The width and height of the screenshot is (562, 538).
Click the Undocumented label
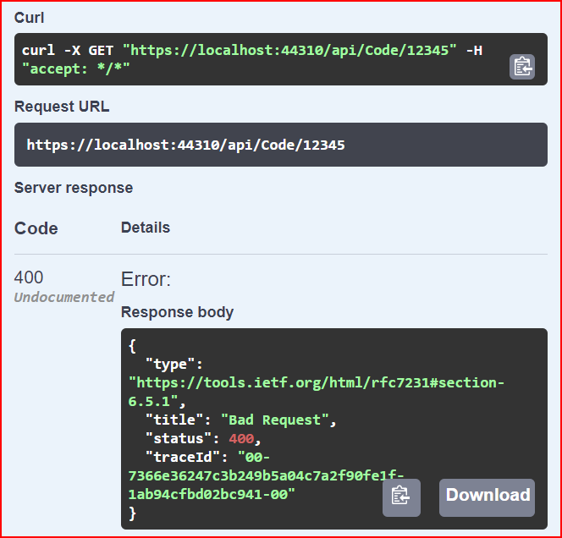coord(64,297)
